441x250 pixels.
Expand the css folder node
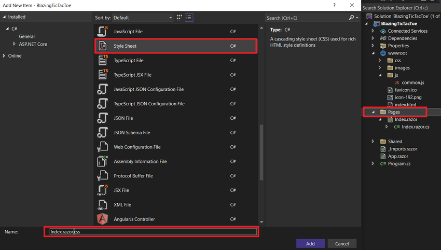click(x=380, y=60)
